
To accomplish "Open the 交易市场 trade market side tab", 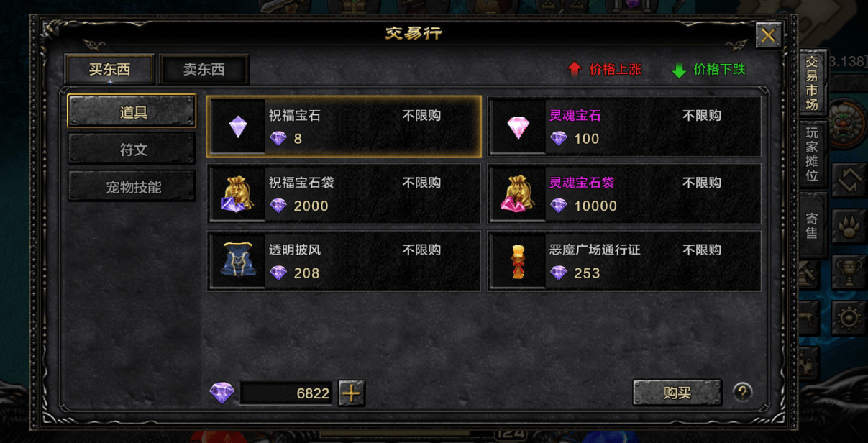I will click(812, 83).
